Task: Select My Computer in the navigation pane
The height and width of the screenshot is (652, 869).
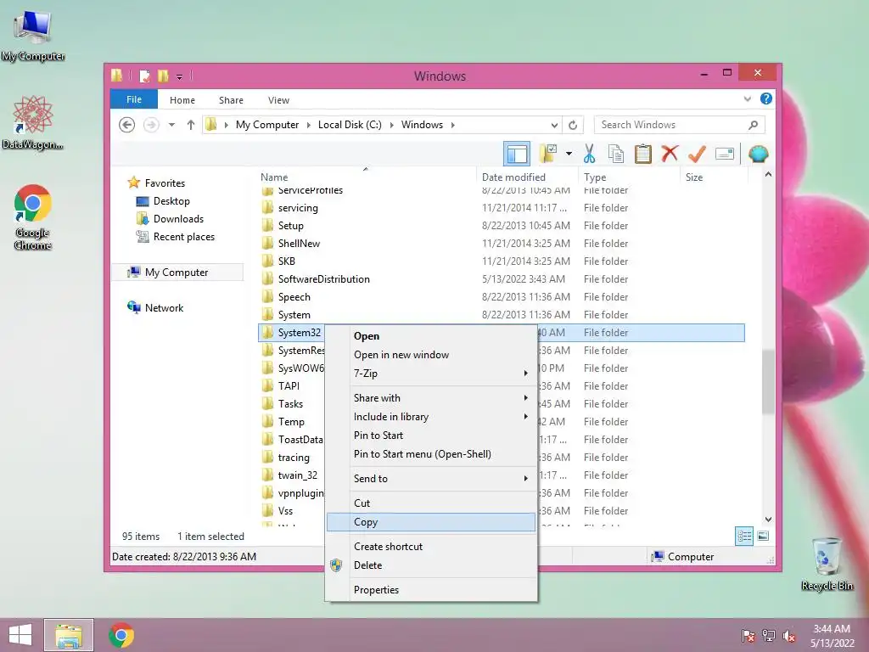Action: click(177, 273)
